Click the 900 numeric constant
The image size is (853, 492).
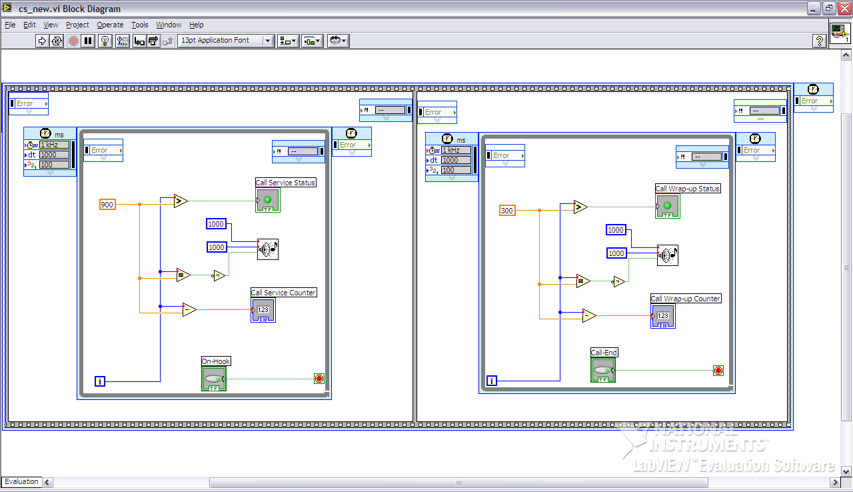107,205
